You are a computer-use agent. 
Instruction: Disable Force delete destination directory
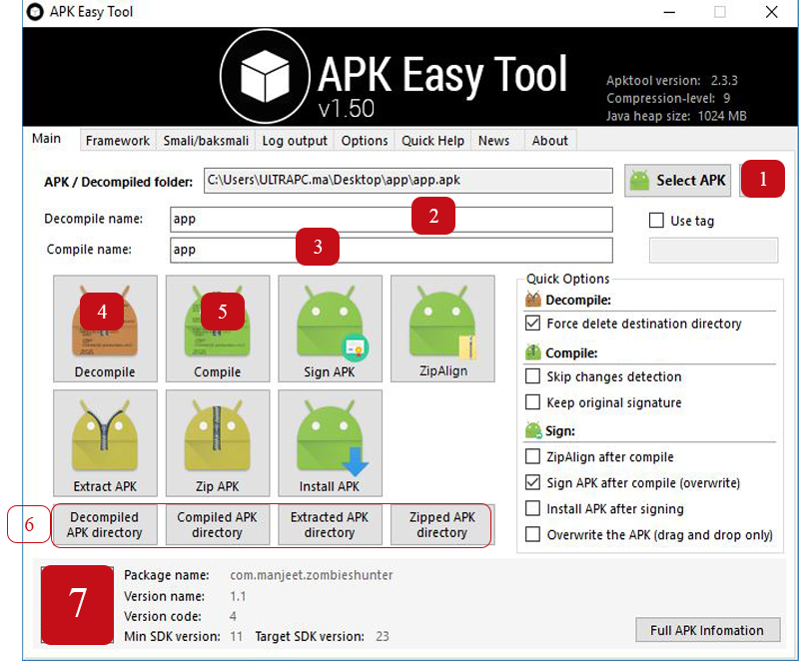pyautogui.click(x=533, y=324)
